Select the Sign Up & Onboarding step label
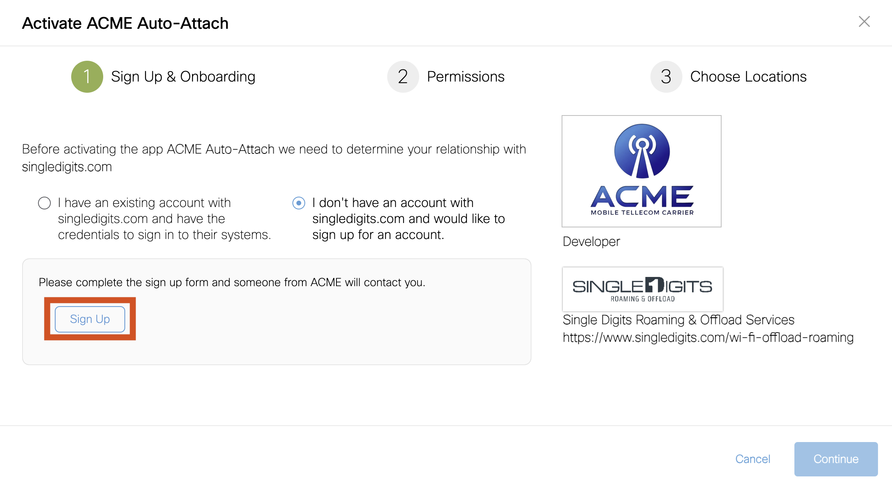 click(x=183, y=77)
